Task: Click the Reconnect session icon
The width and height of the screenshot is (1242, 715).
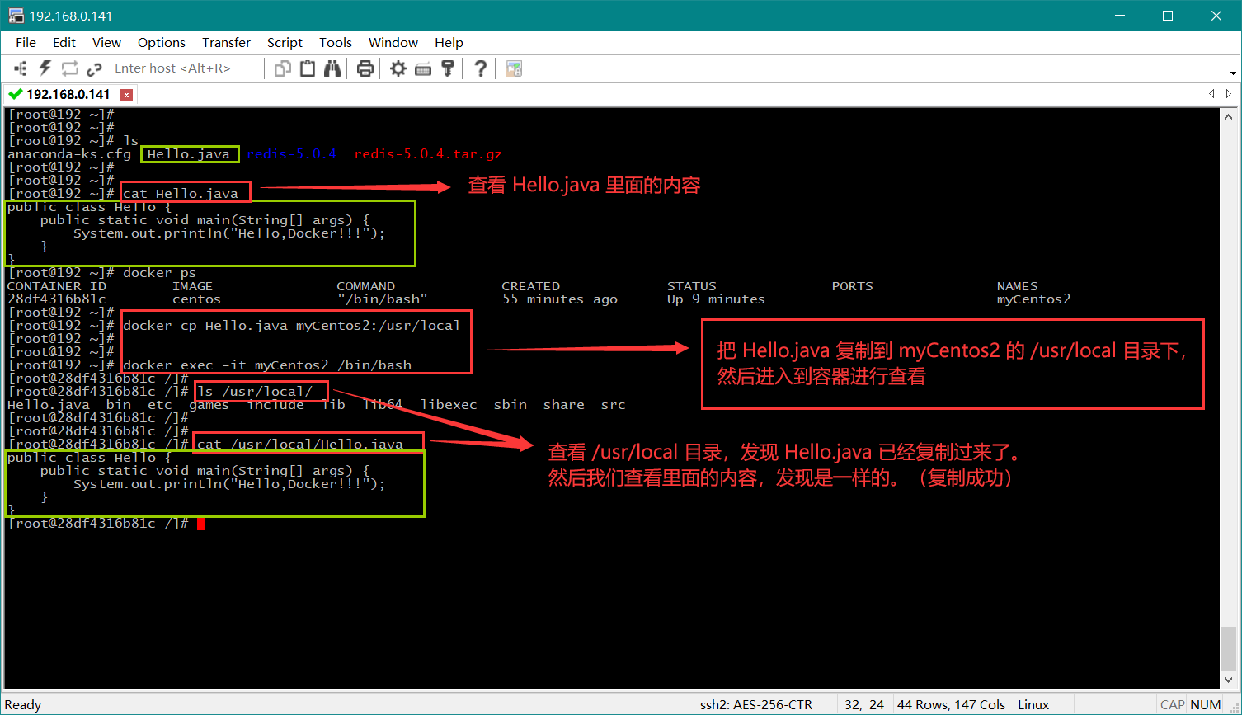Action: point(70,68)
